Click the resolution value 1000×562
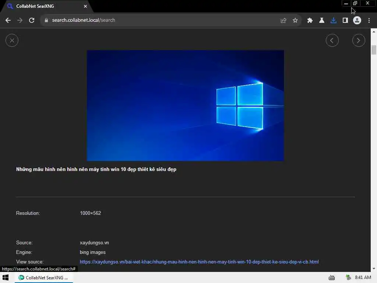The width and height of the screenshot is (377, 283). point(91,213)
